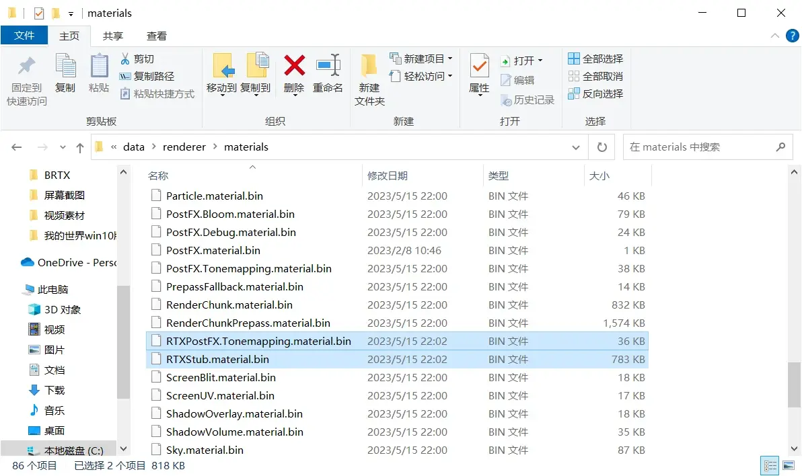Click the navigation pane scrollbar thumb

(x=123, y=342)
